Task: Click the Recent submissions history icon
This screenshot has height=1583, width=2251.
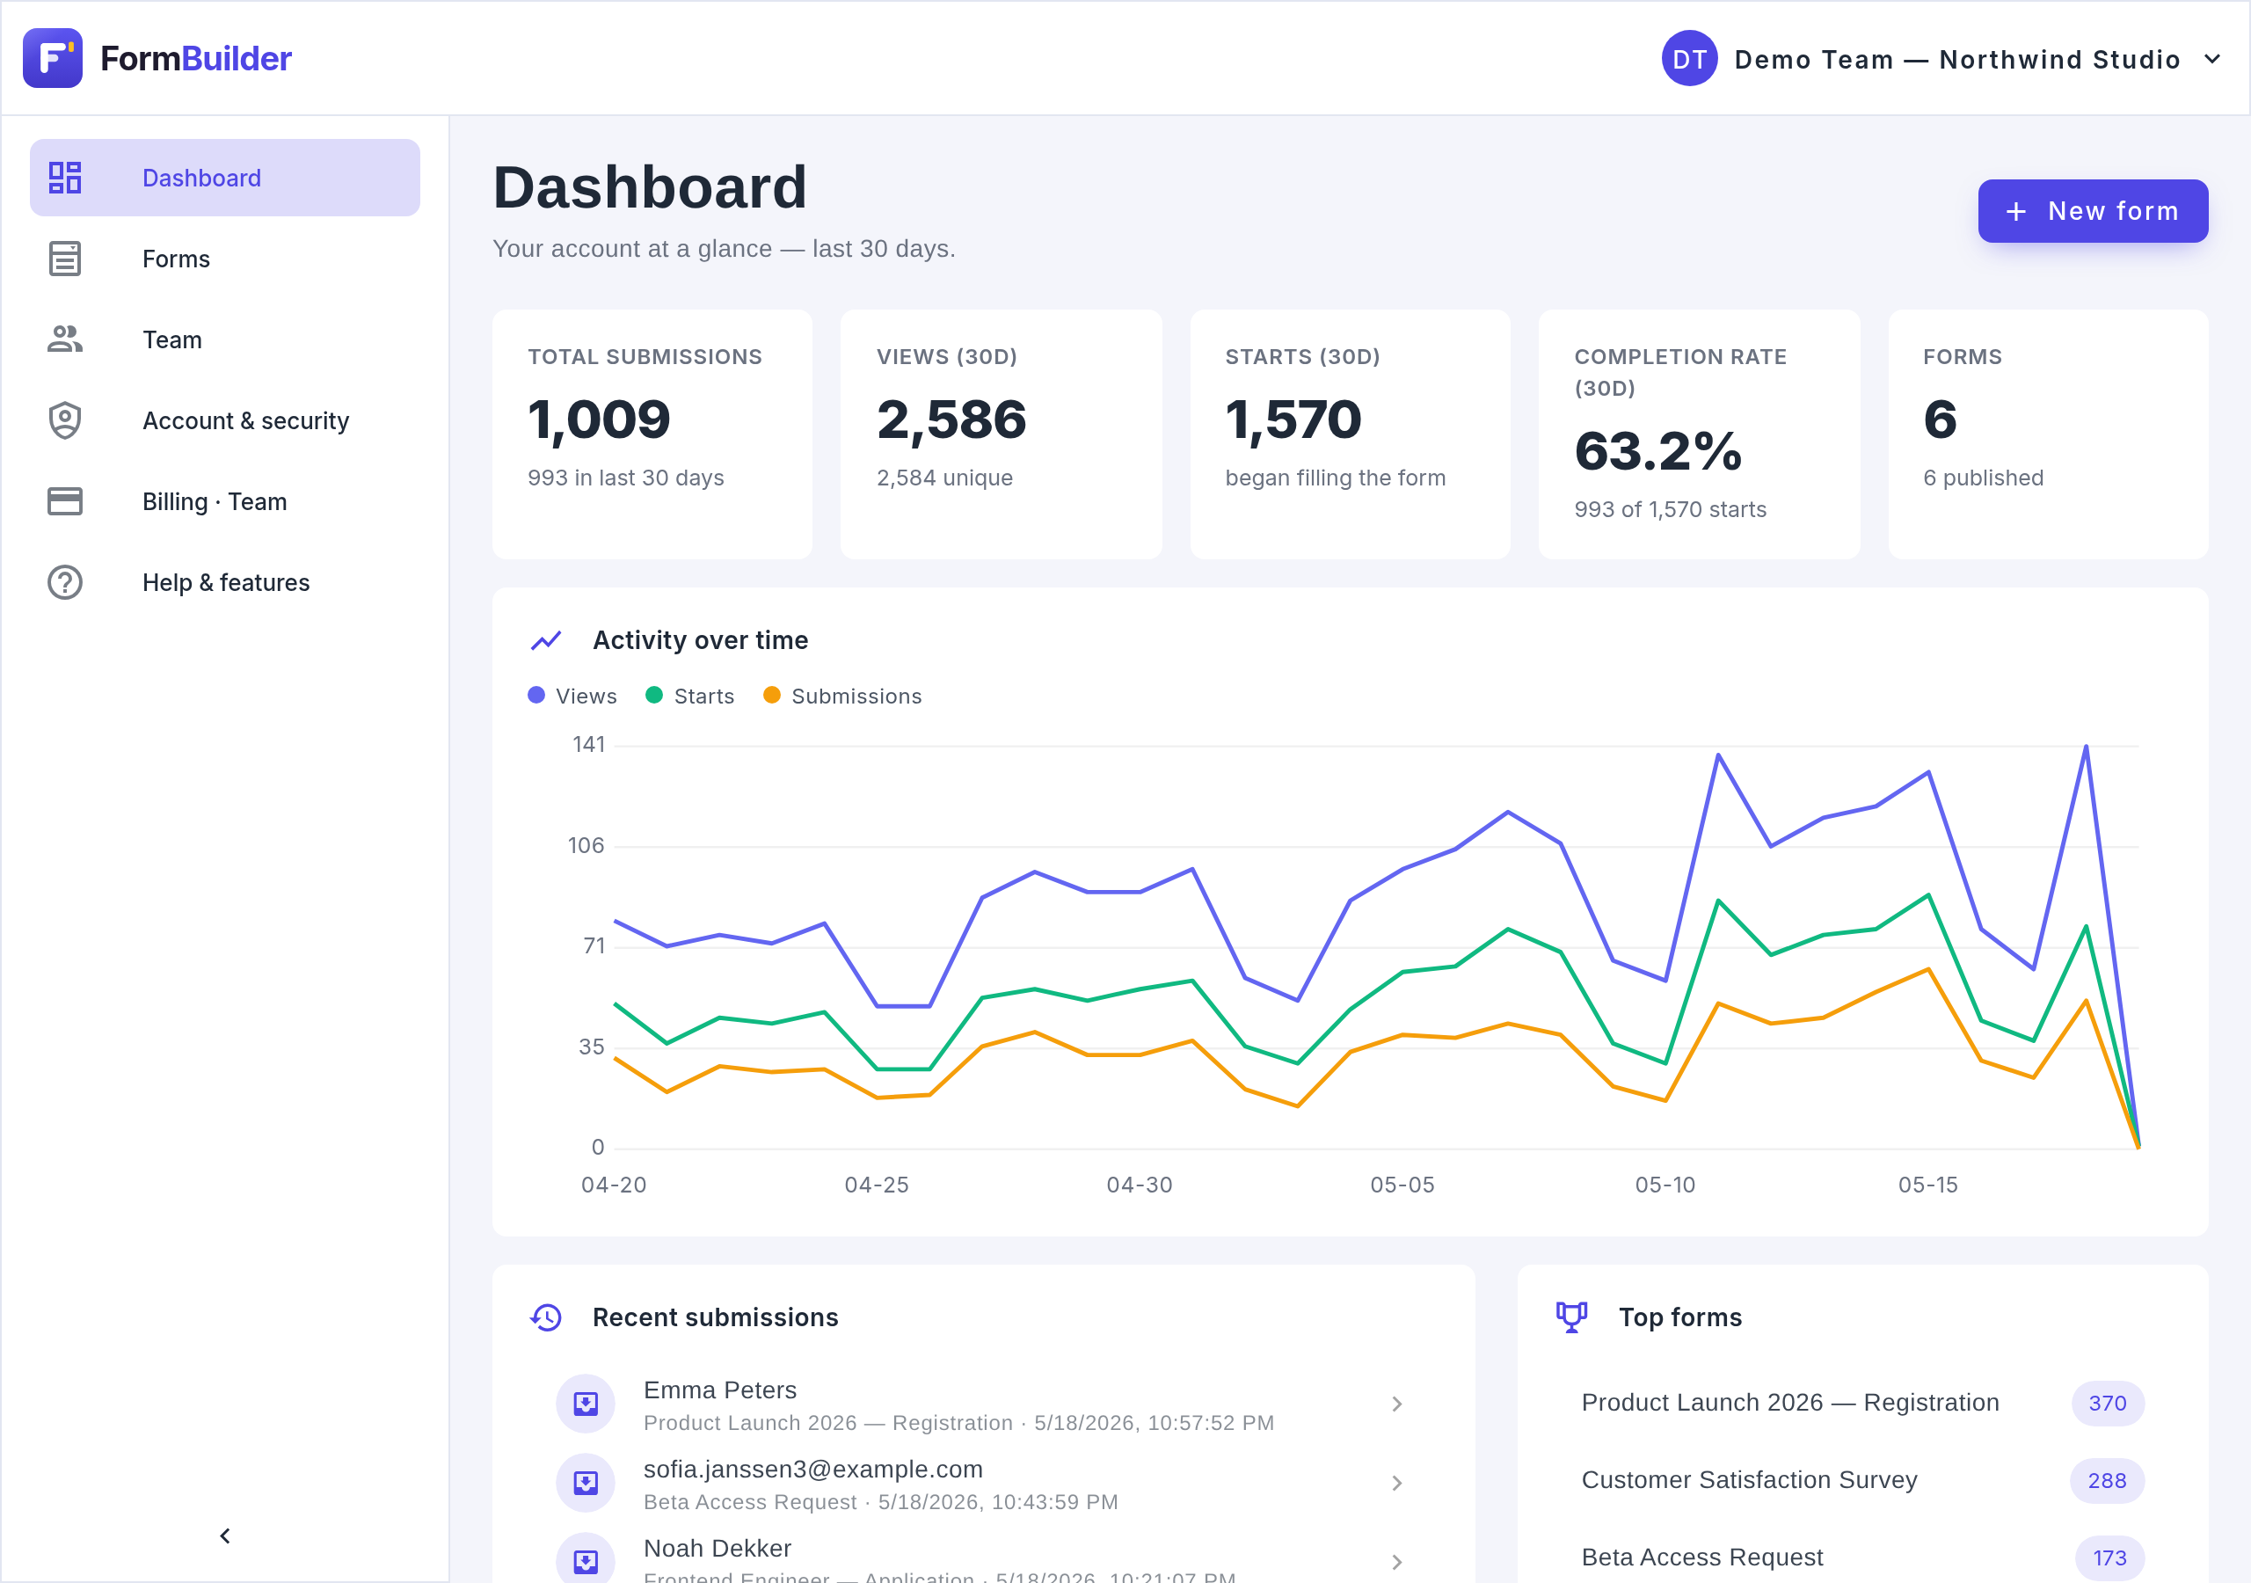Action: tap(546, 1317)
